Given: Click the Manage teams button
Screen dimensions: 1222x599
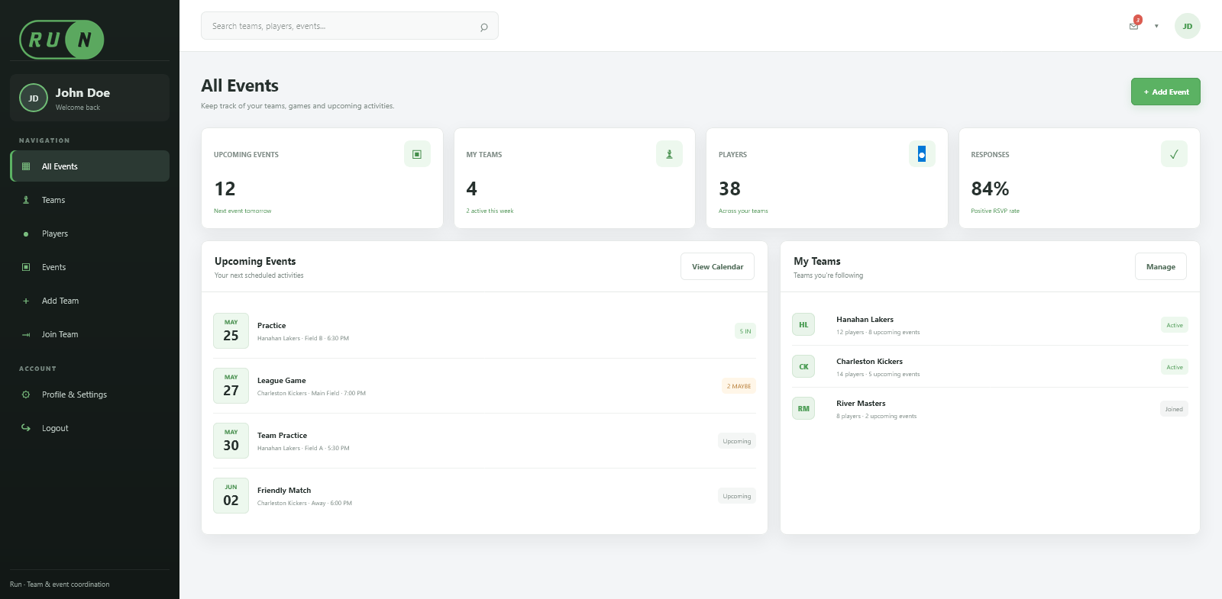Looking at the screenshot, I should (x=1161, y=266).
